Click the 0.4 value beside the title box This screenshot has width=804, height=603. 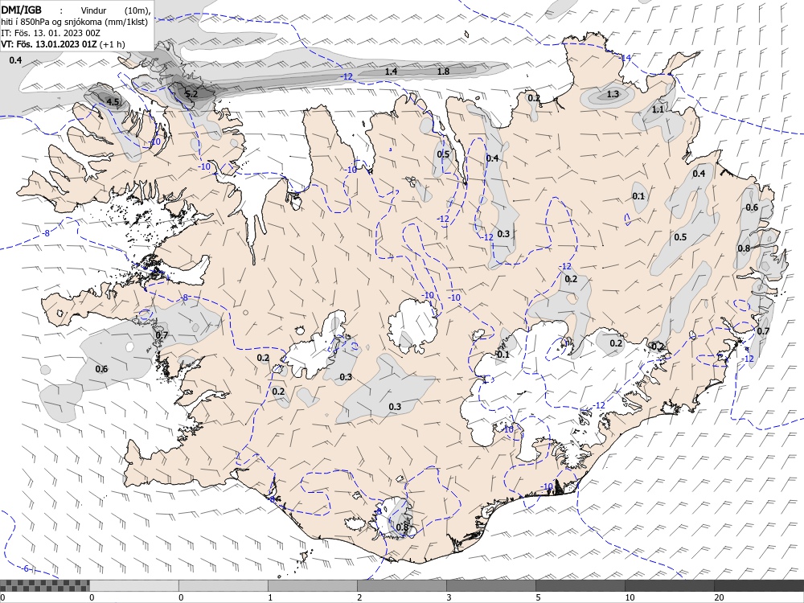(15, 60)
